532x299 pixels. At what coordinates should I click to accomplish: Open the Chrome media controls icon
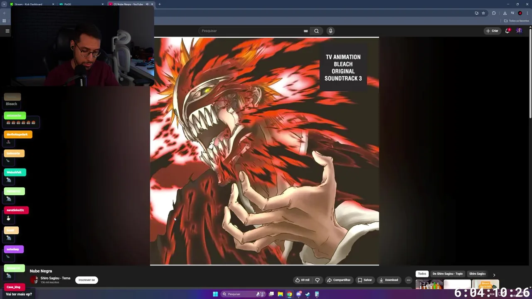[512, 13]
